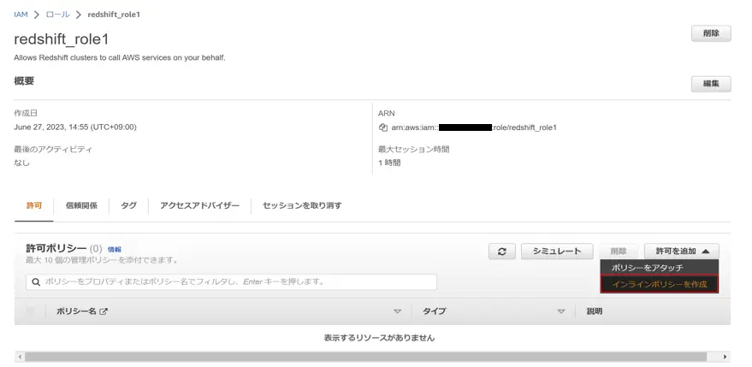Choose ポリシーをアタッチ from the menu
Viewport: 752px width, 367px height.
(659, 267)
